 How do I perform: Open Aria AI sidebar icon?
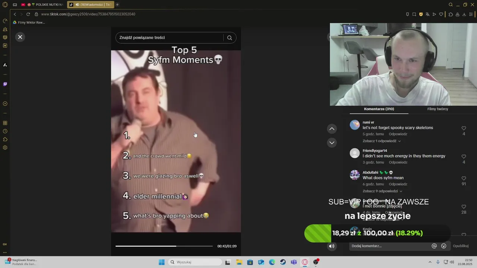pos(5,65)
